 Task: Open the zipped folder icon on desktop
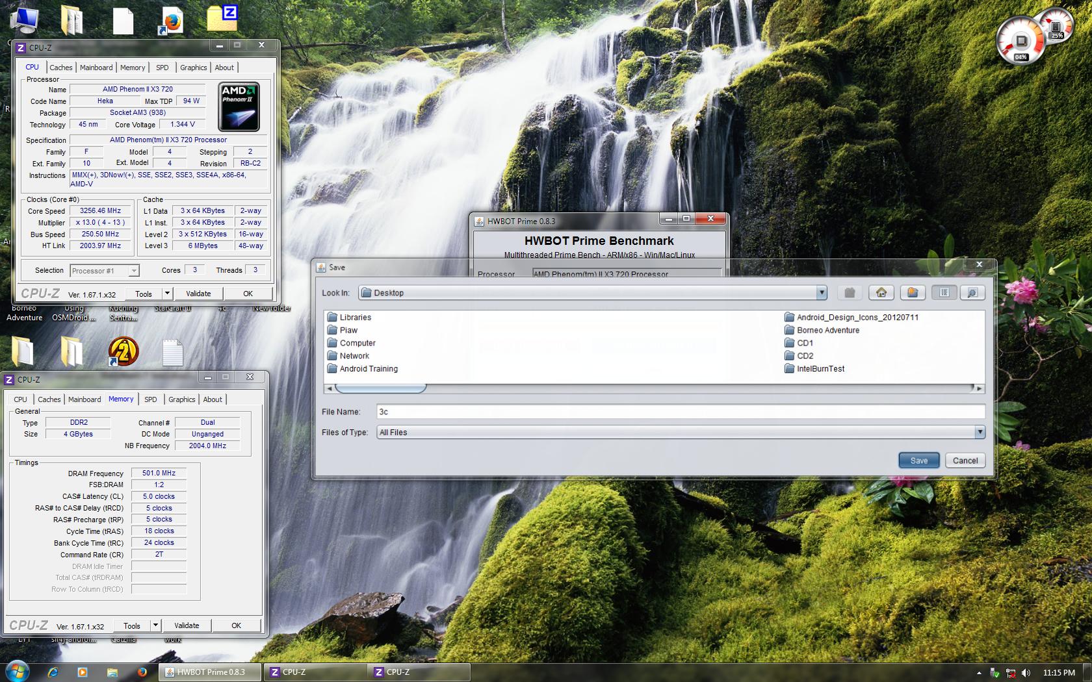click(x=222, y=18)
